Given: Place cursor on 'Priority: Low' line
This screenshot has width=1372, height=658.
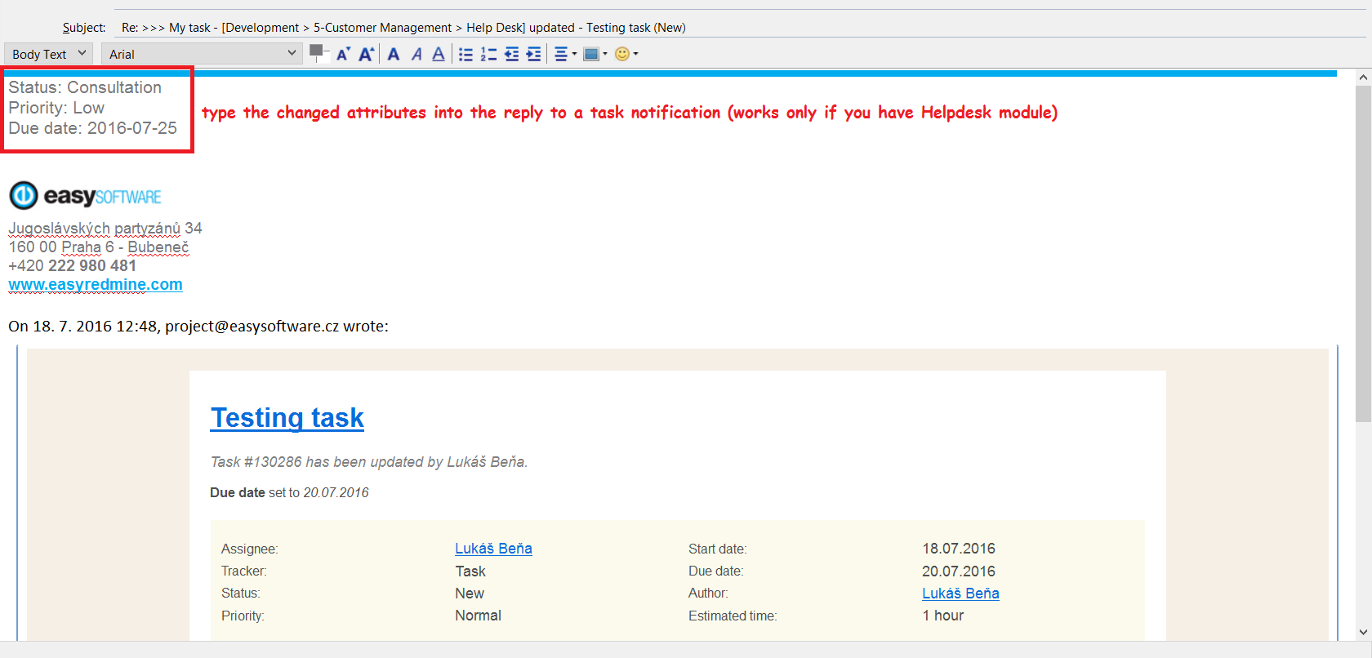Looking at the screenshot, I should pos(56,108).
